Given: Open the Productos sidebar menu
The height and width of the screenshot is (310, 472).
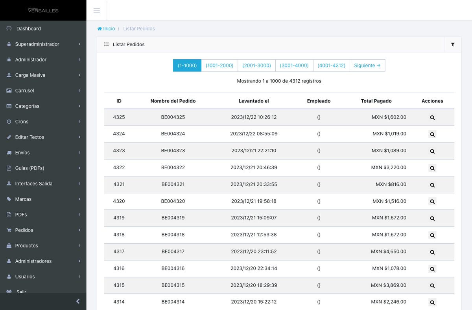Looking at the screenshot, I should coord(43,246).
